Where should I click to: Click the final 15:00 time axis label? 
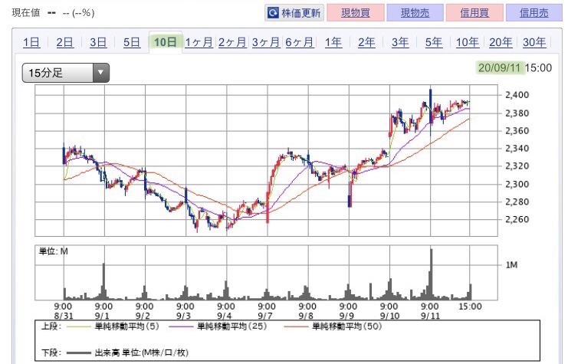tap(470, 307)
